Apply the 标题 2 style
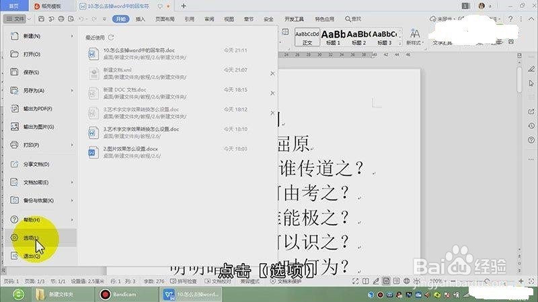The height and width of the screenshot is (302, 538). 358,37
